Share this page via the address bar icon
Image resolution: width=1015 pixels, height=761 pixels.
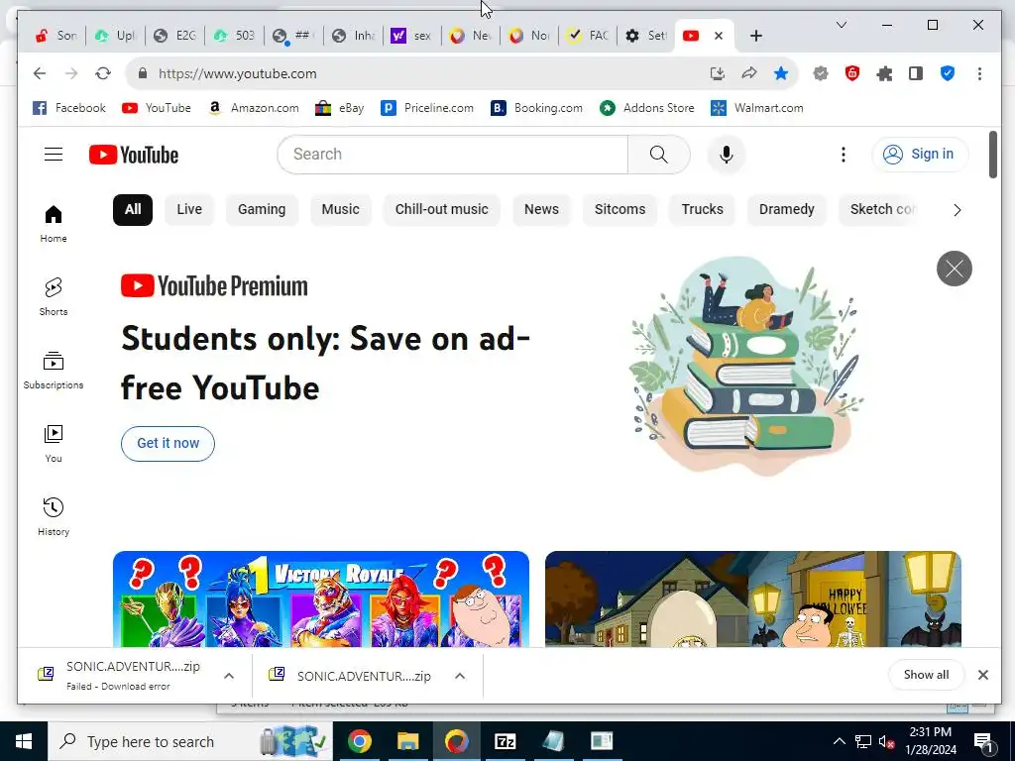[x=749, y=73]
